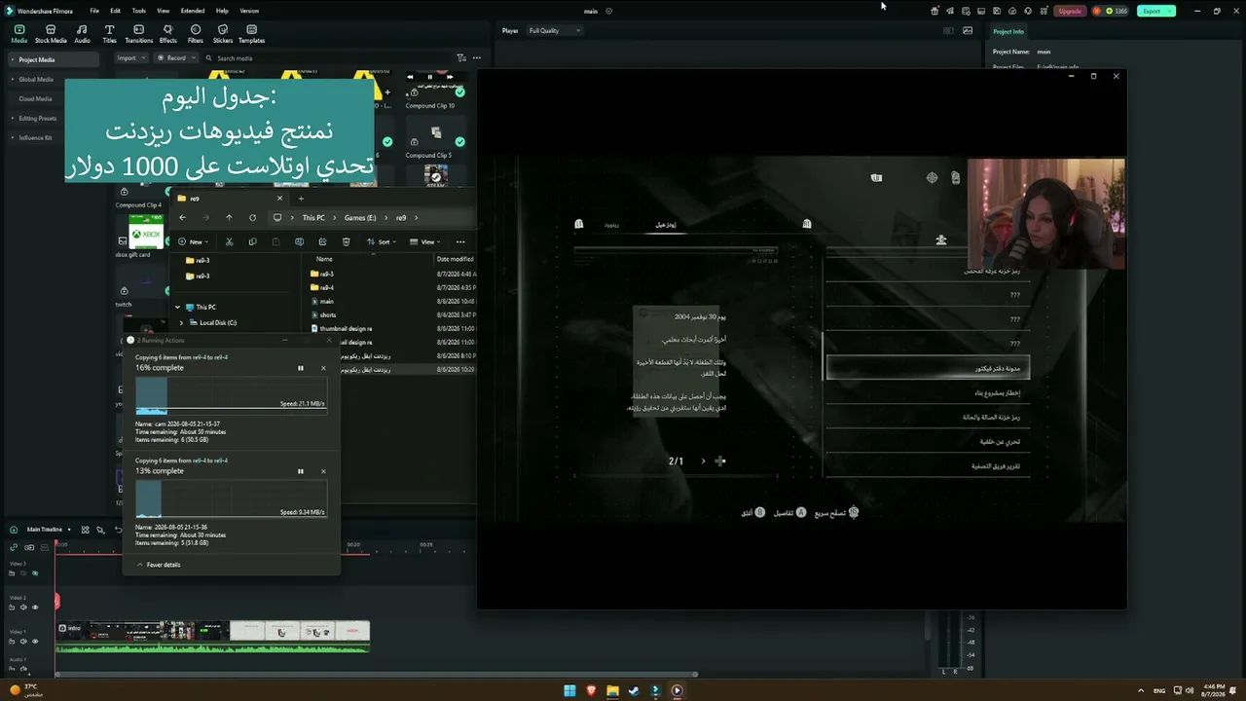Open the player quality dropdown
1246x701 pixels.
pyautogui.click(x=554, y=31)
